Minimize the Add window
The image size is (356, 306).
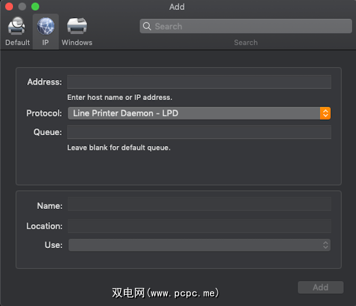pyautogui.click(x=22, y=7)
